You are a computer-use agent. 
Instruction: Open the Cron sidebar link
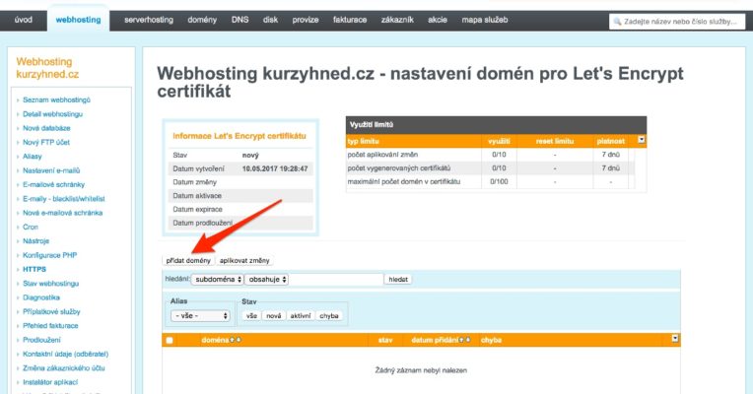[31, 227]
